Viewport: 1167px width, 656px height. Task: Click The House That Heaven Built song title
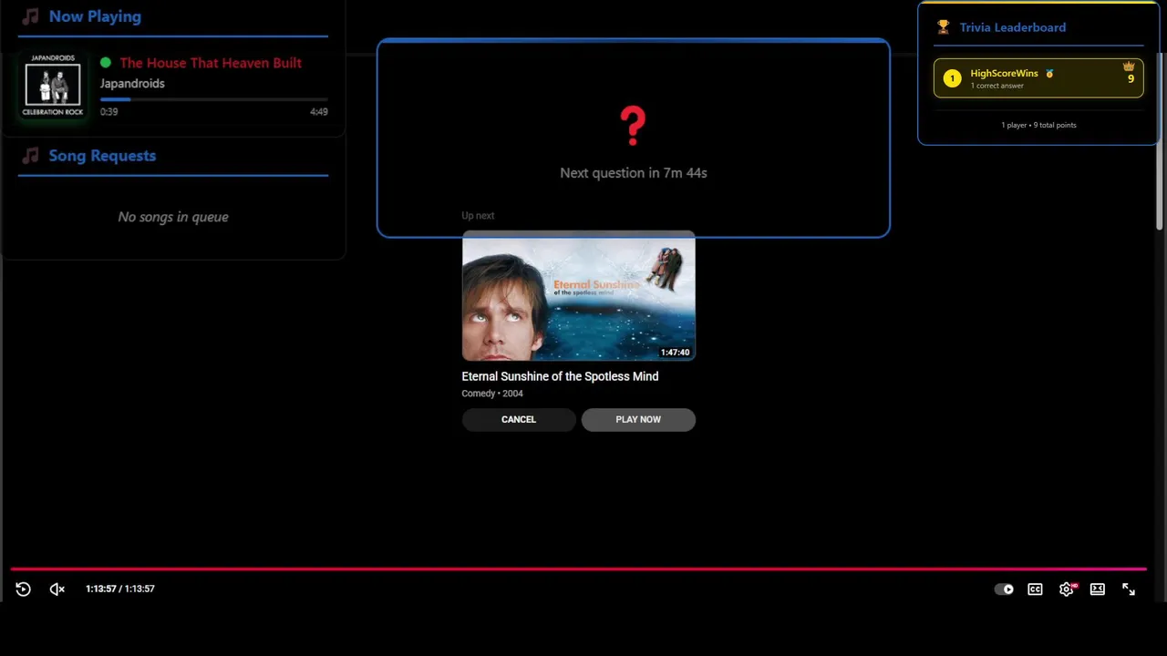point(211,63)
